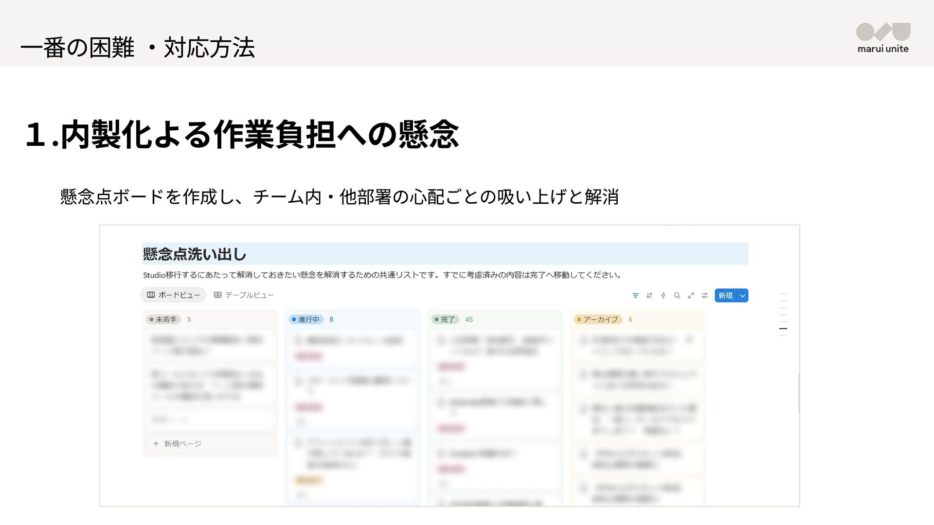Select the 完了 status label
934x525 pixels.
[445, 319]
